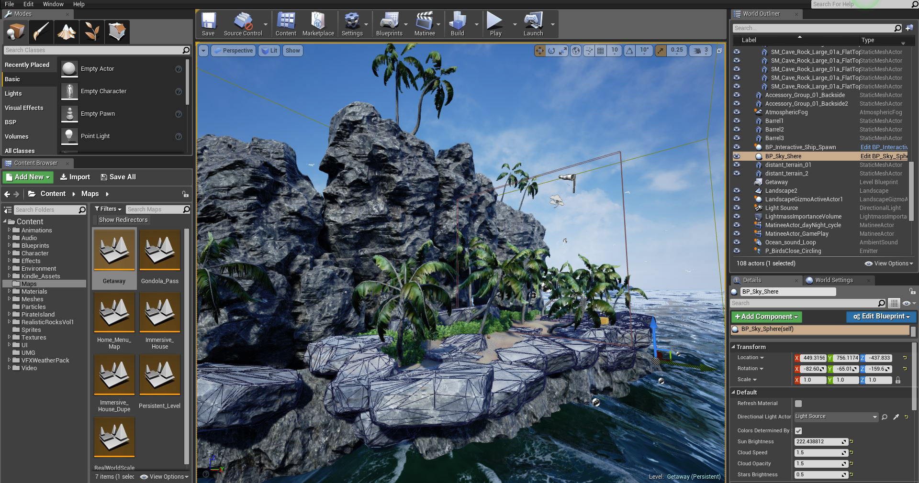The width and height of the screenshot is (919, 483).
Task: Expand the Directional Light Actor dropdown
Action: (x=835, y=417)
